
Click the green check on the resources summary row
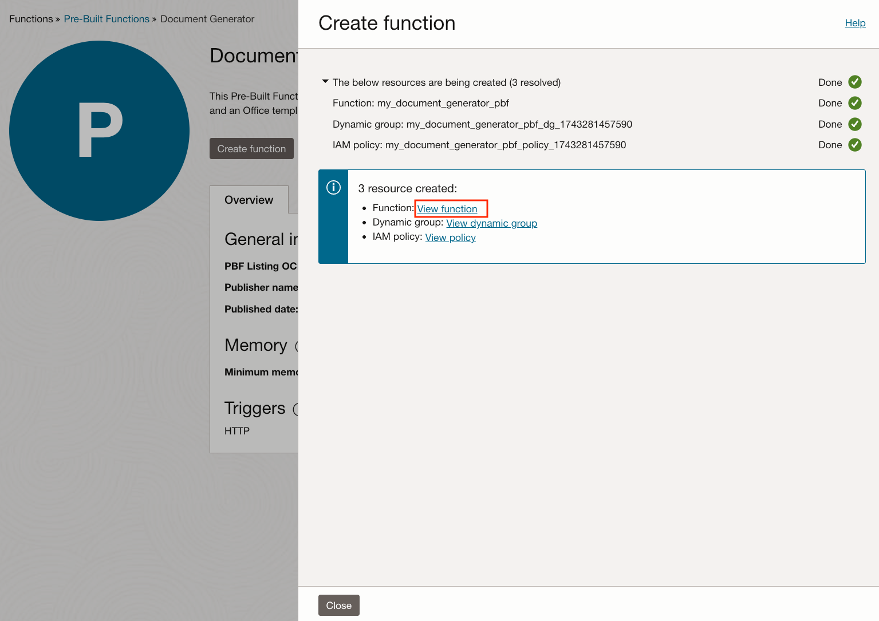point(854,82)
